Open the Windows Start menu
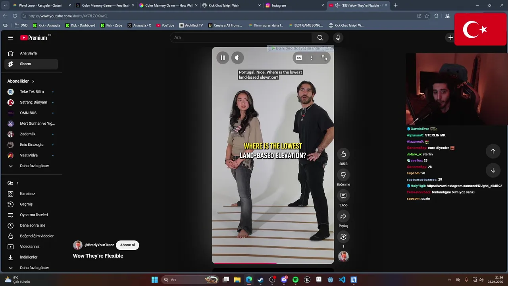 coord(155,280)
